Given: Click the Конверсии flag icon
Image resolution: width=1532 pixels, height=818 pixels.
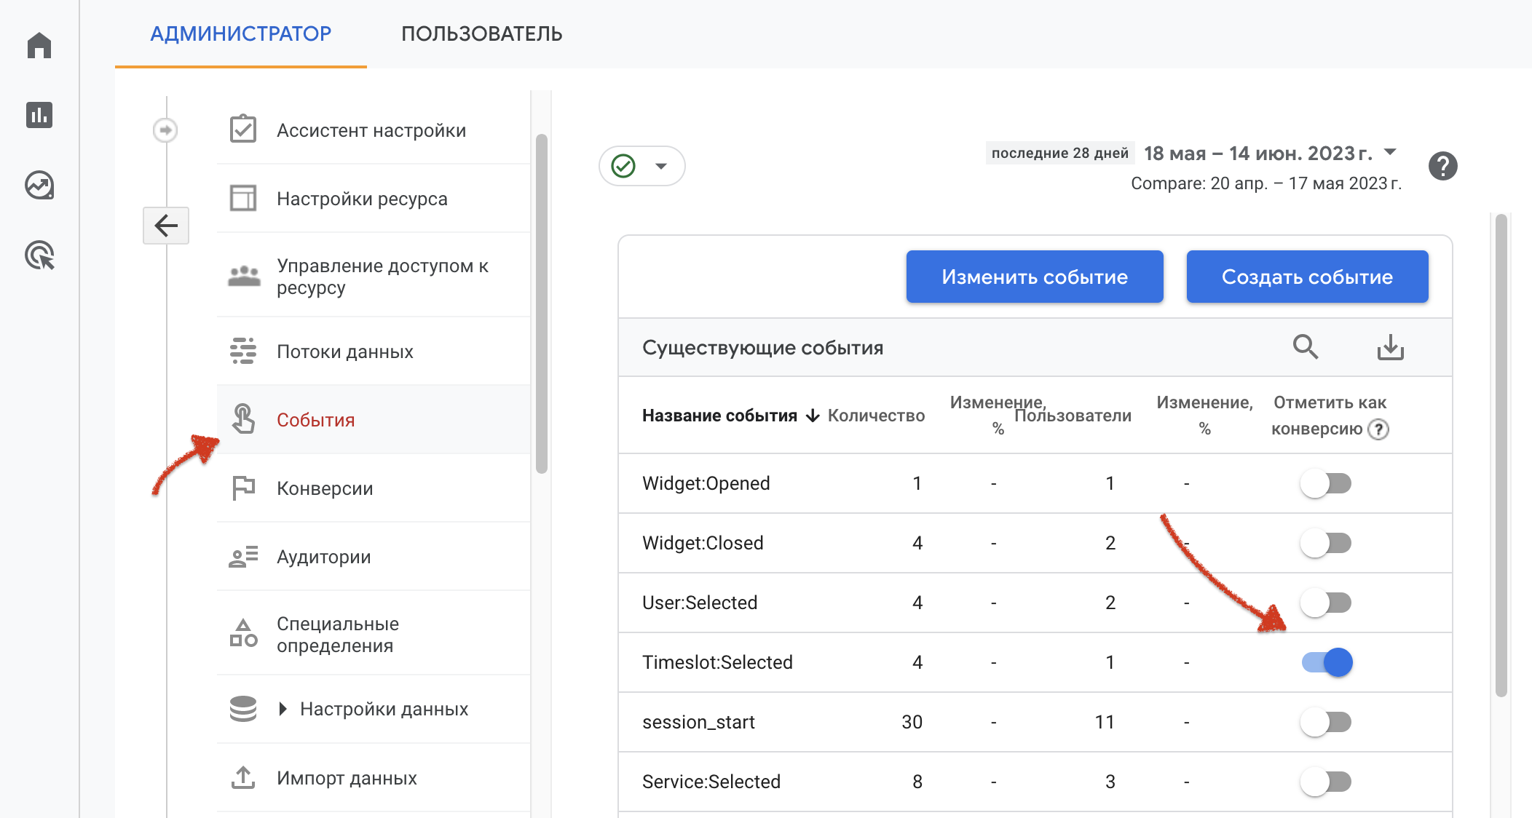Looking at the screenshot, I should coord(243,488).
